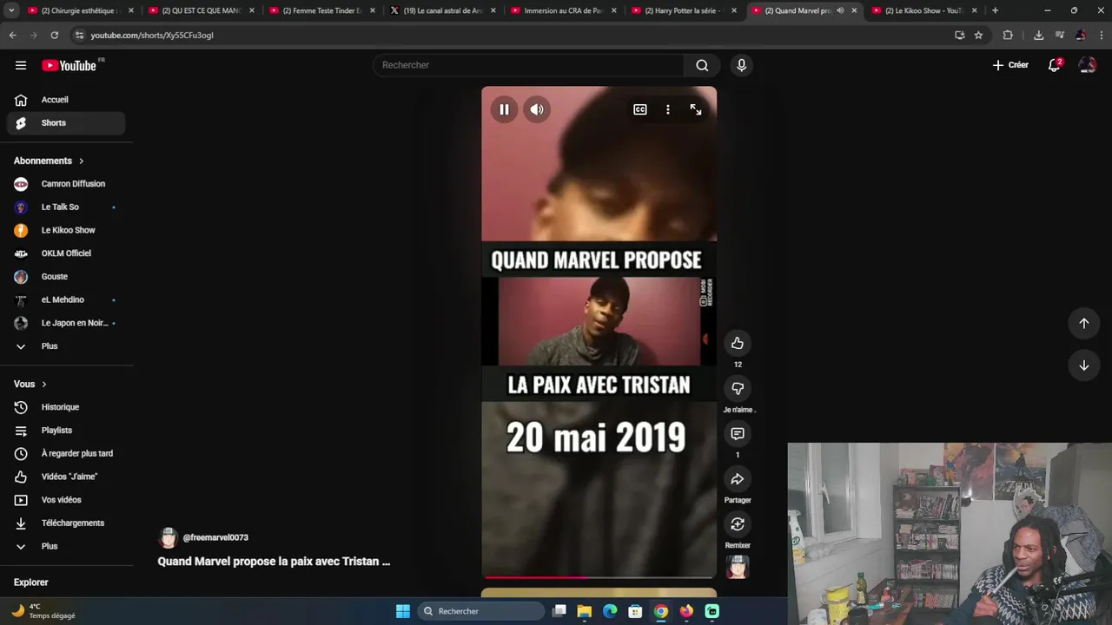Open the Le Japon en Noir channel
This screenshot has height=625, width=1112.
coord(66,323)
